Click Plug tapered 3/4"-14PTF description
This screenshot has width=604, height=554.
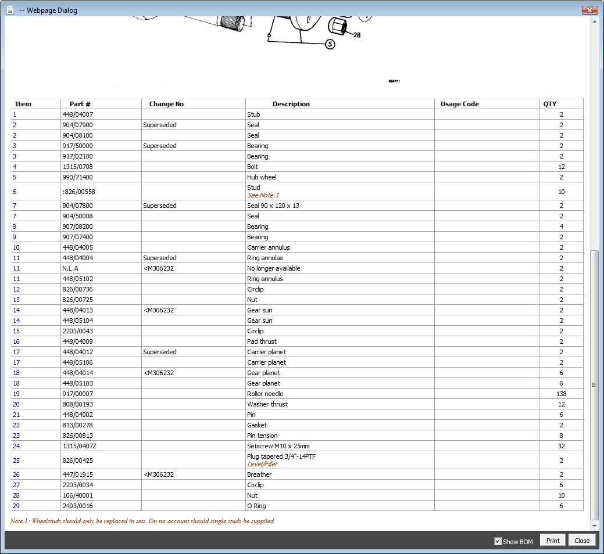pos(281,456)
